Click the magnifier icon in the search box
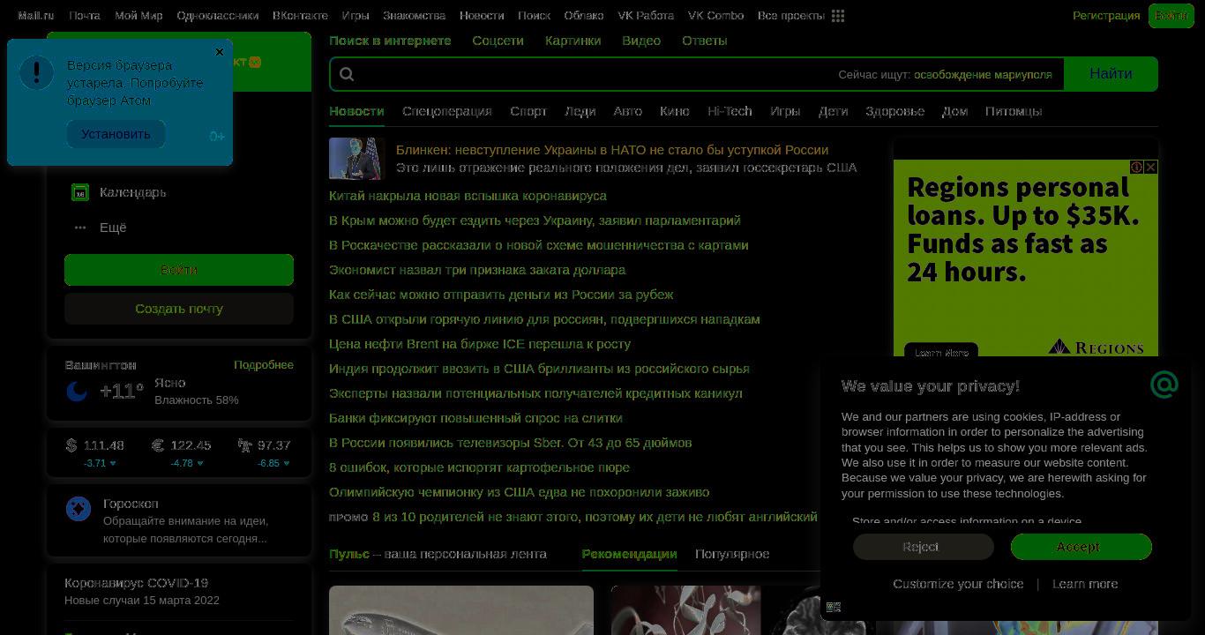 click(347, 74)
